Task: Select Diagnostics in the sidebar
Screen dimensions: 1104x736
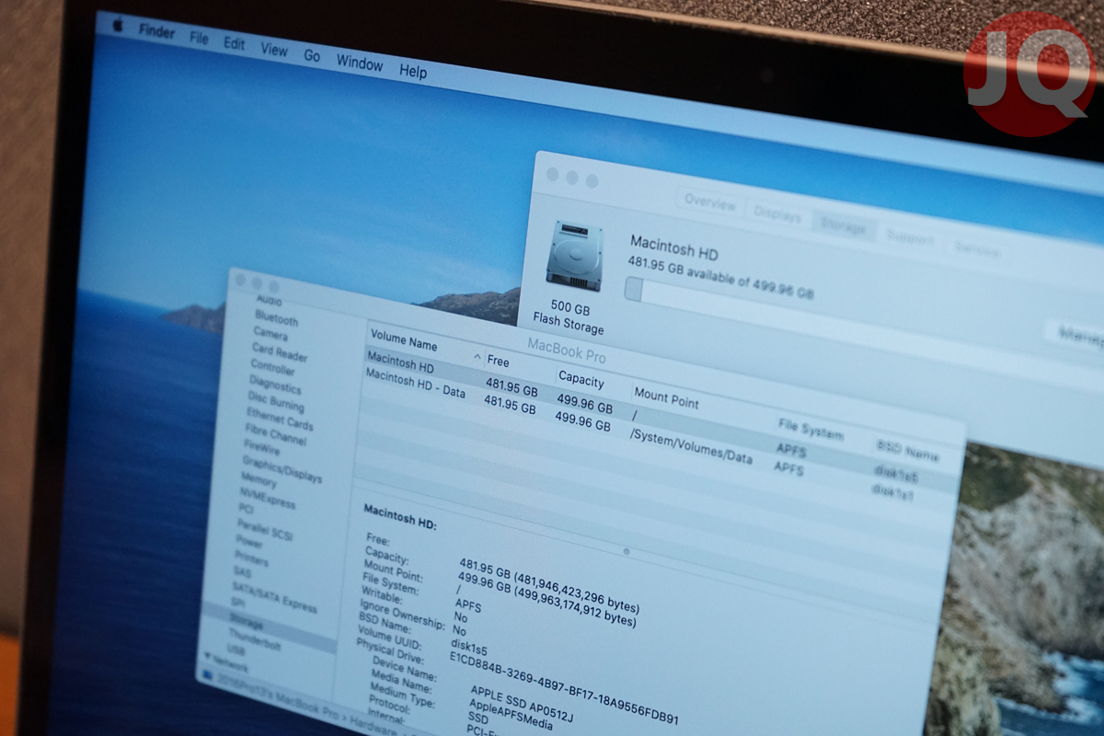Action: tap(274, 384)
